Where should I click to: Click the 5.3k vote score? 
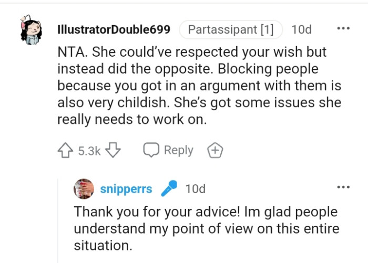89,151
